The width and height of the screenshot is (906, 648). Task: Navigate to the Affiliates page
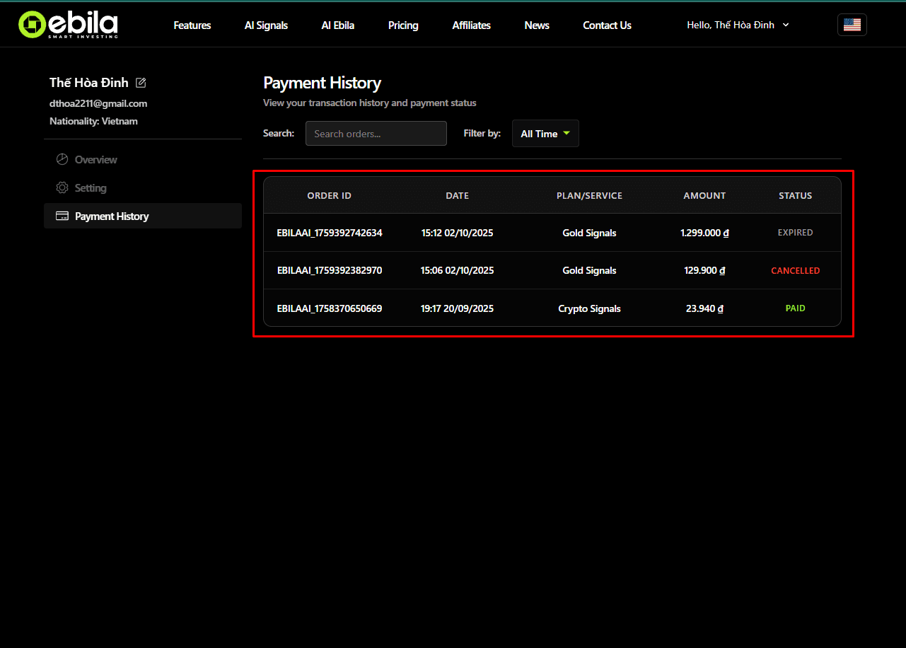[471, 25]
